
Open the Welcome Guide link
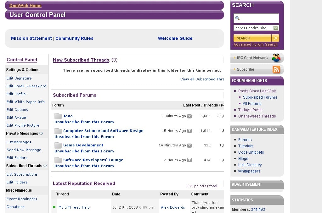(x=175, y=38)
